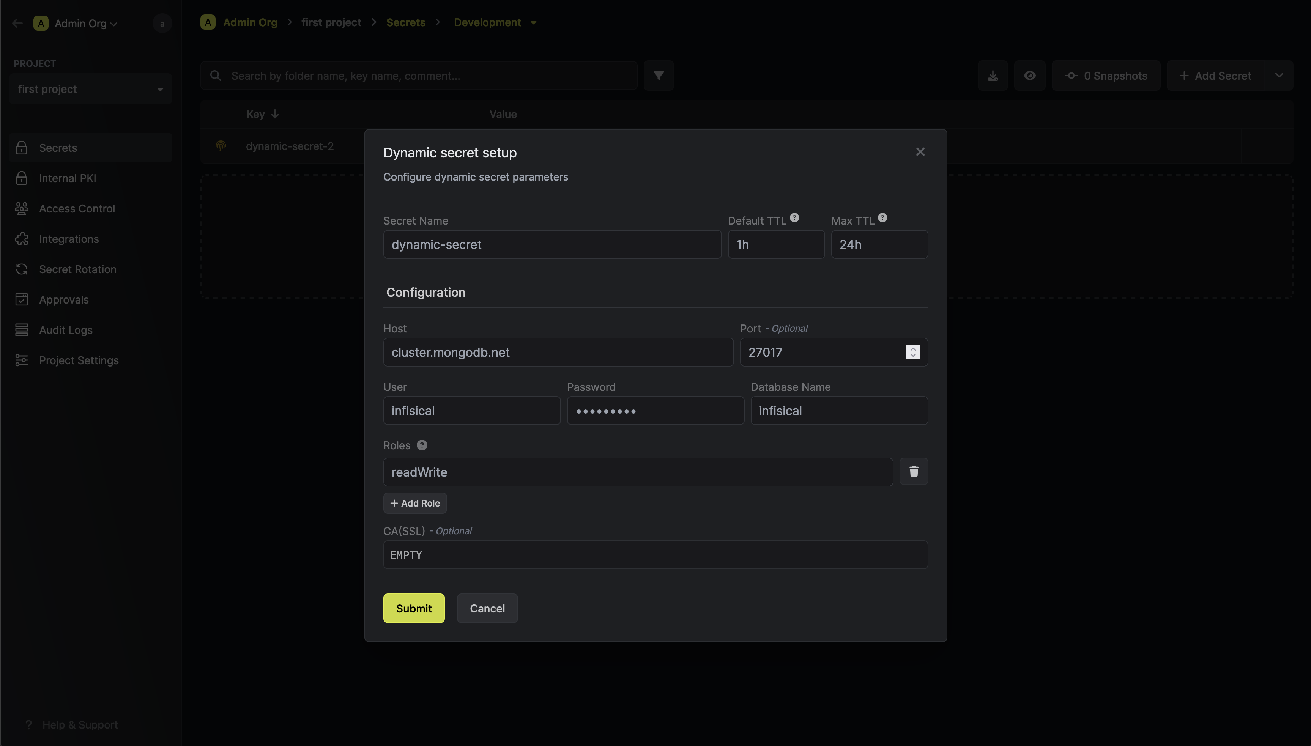1311x746 pixels.
Task: Click the readWrite role input field
Action: point(638,472)
